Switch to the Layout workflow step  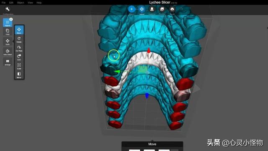(x=142, y=9)
